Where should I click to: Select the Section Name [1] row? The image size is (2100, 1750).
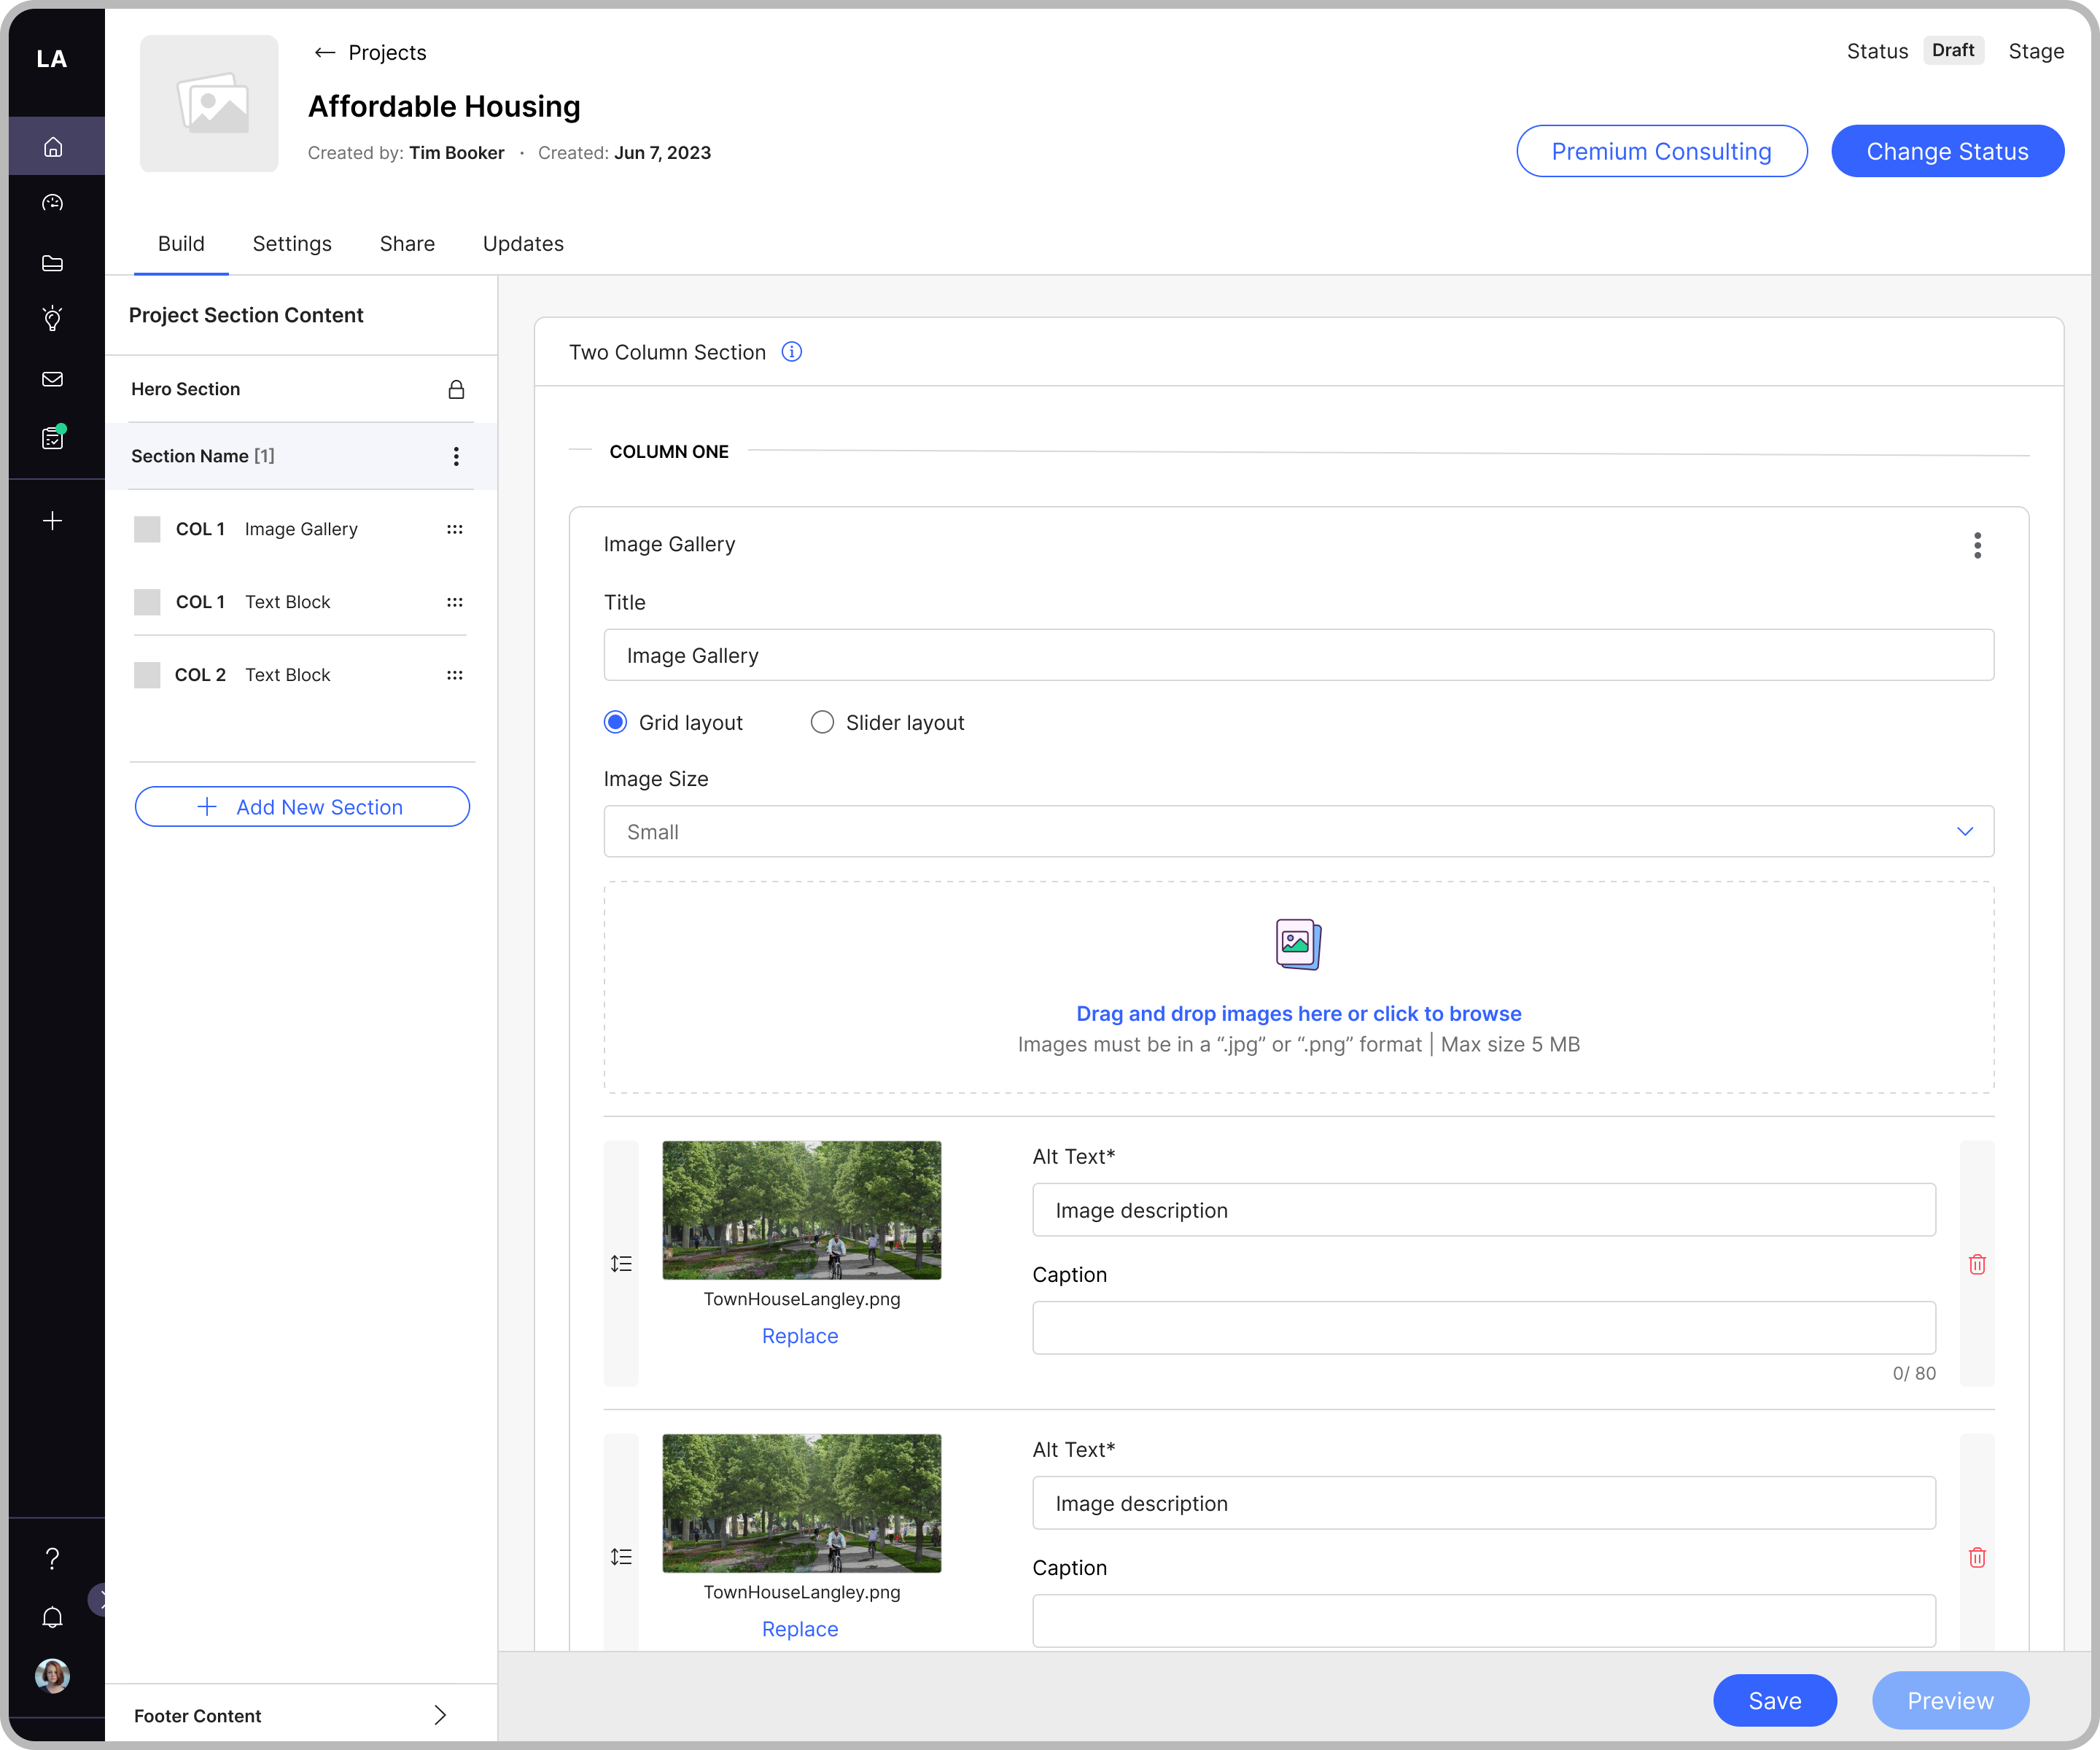tap(301, 456)
